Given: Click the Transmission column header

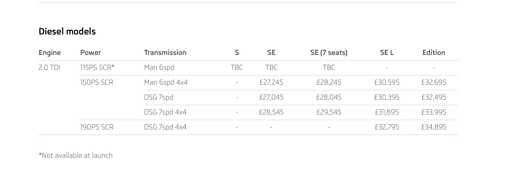Looking at the screenshot, I should (x=165, y=53).
